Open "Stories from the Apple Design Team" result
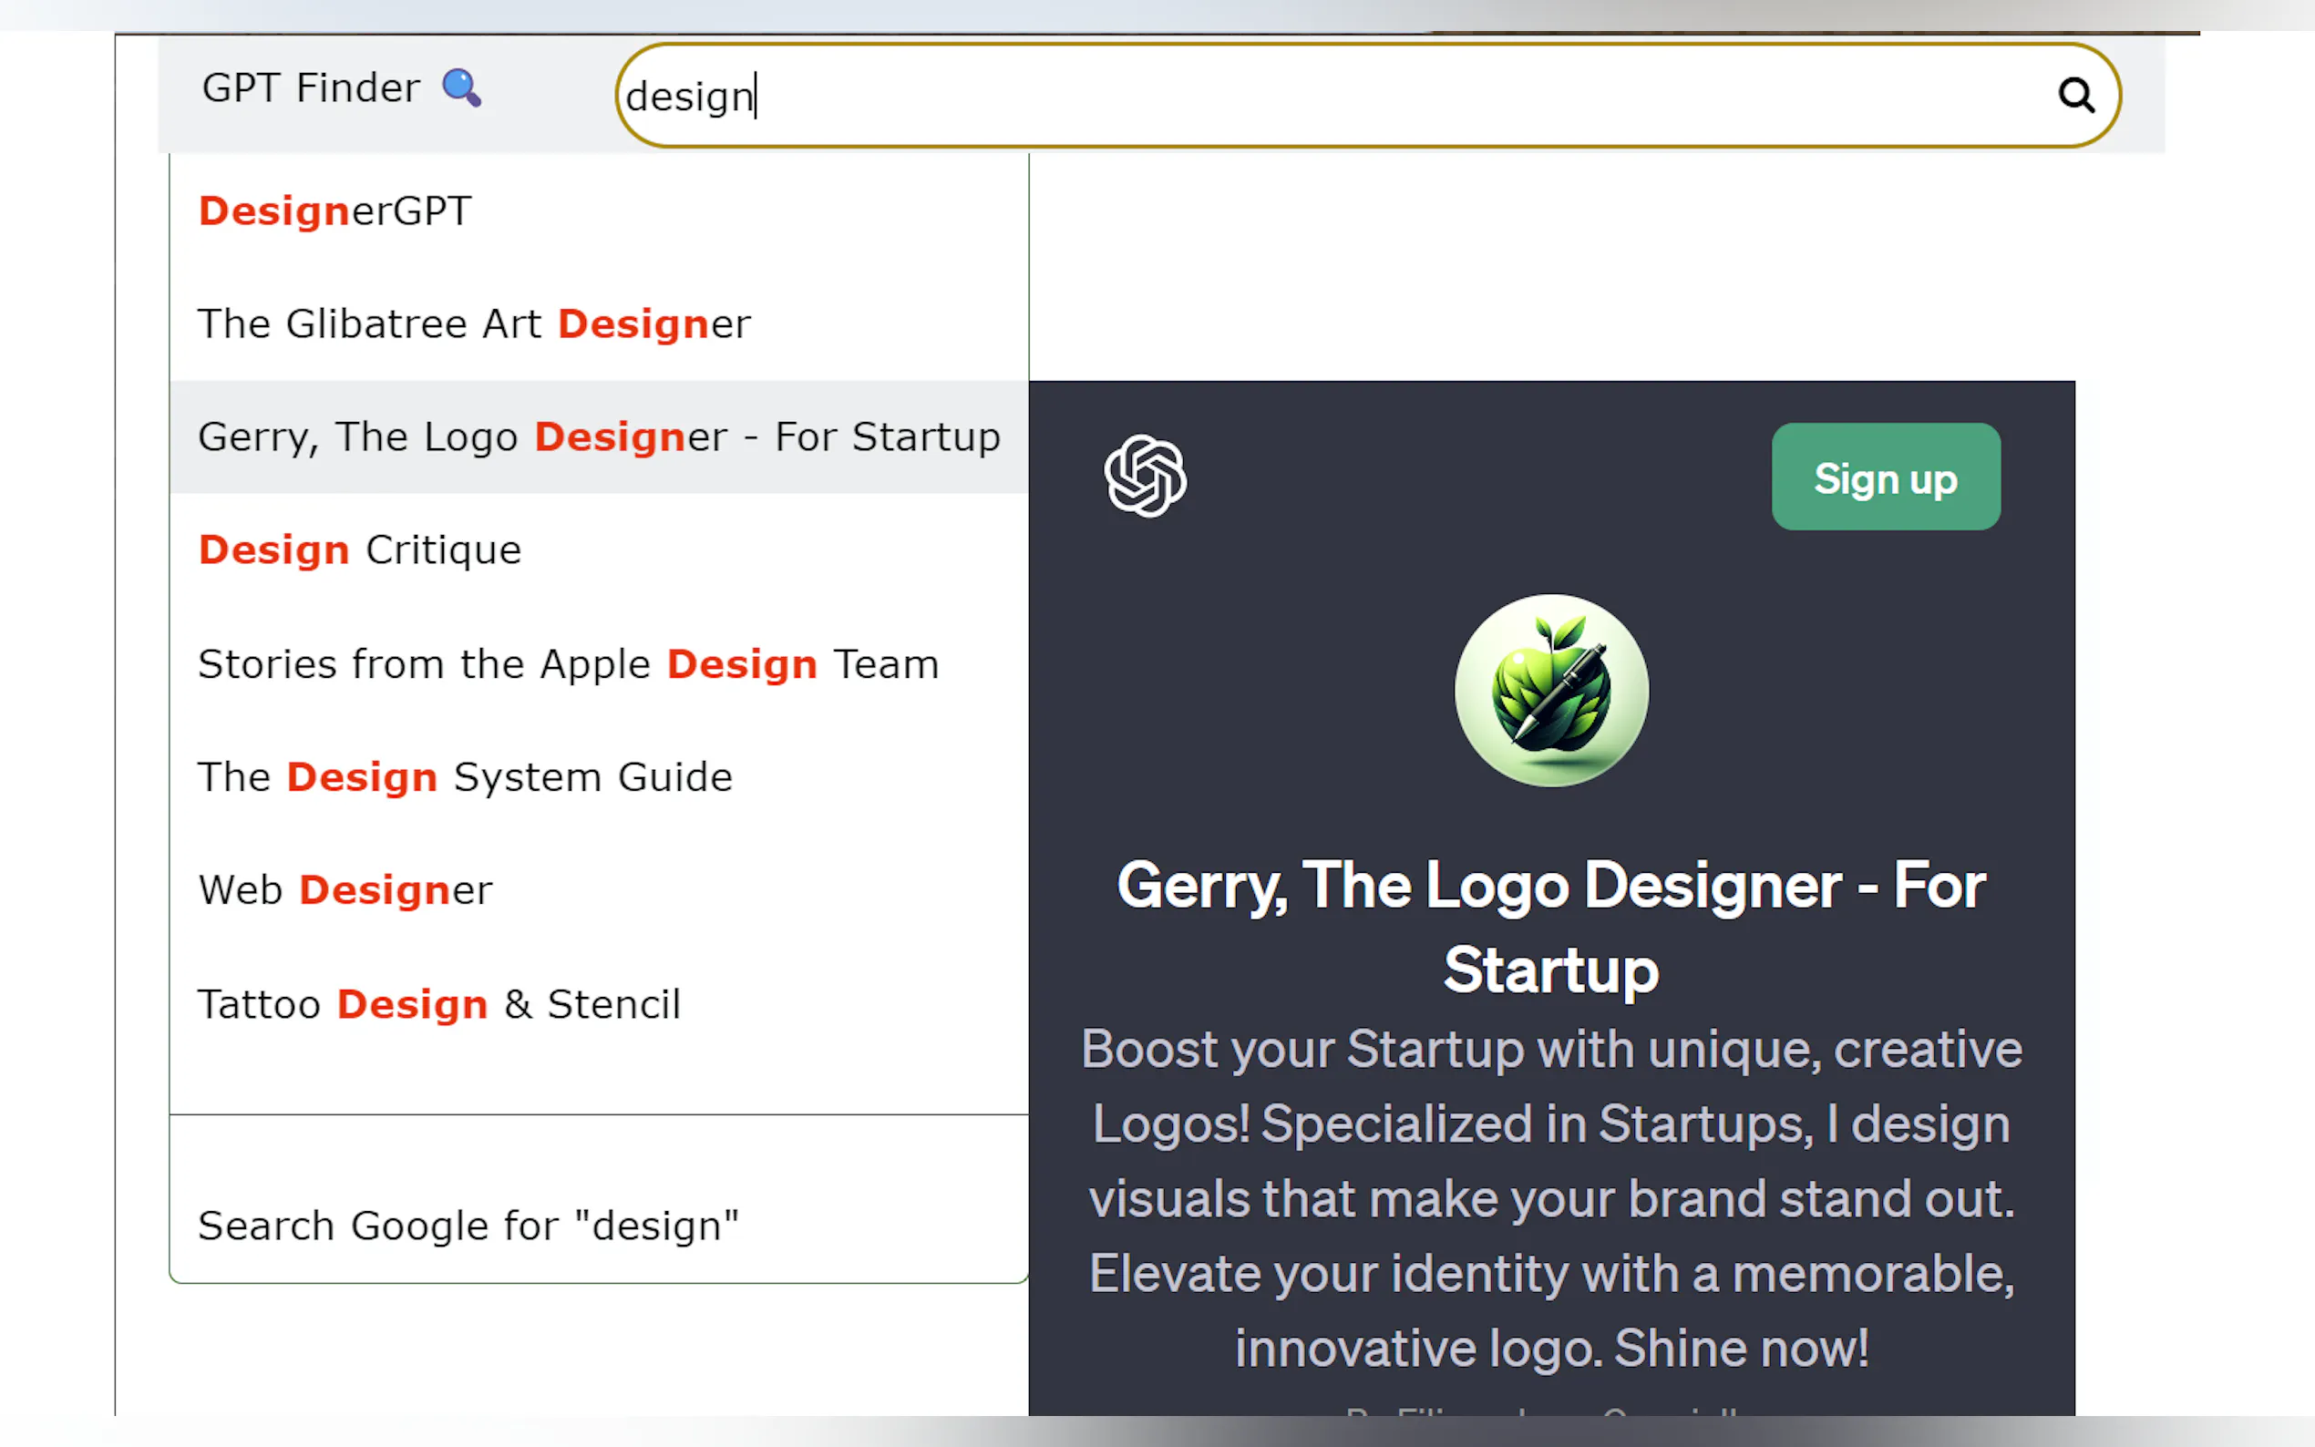The width and height of the screenshot is (2315, 1447). click(599, 664)
